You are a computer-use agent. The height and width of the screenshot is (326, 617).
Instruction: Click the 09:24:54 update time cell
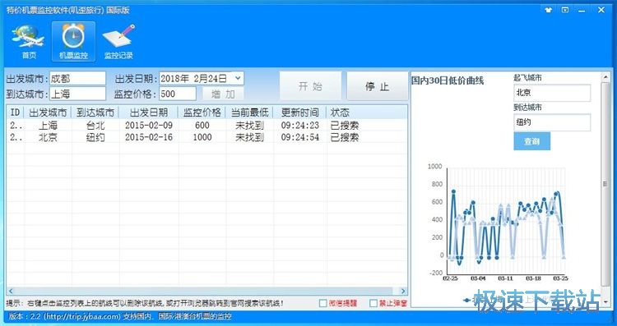299,137
